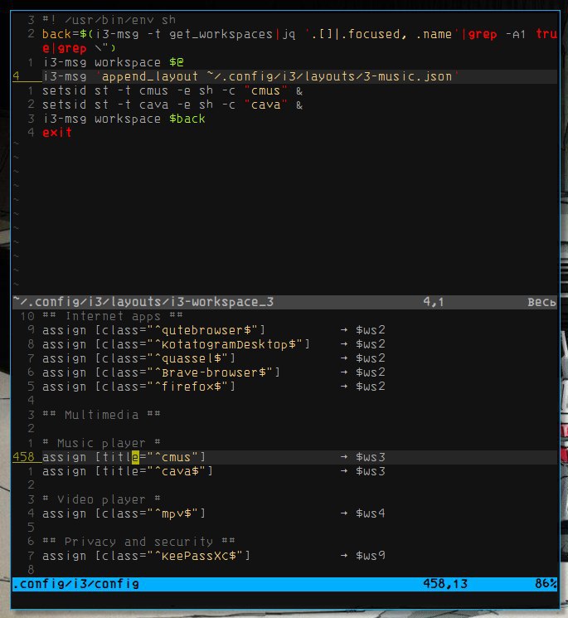Click the KotatogramDesktop assign line
This screenshot has width=568, height=618.
click(x=213, y=344)
